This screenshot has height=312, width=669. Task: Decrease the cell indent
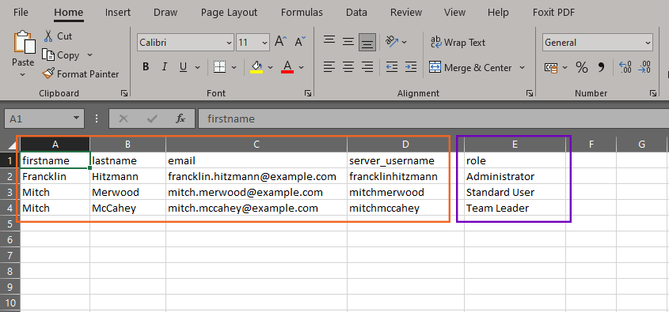392,67
